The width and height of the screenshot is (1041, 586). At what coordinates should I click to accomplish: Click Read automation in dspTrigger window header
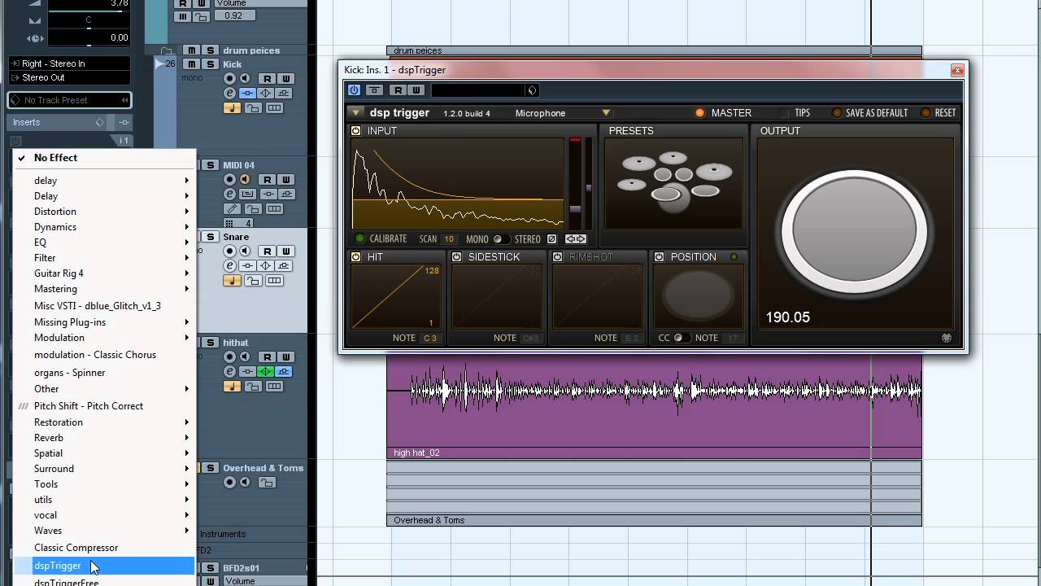point(398,90)
